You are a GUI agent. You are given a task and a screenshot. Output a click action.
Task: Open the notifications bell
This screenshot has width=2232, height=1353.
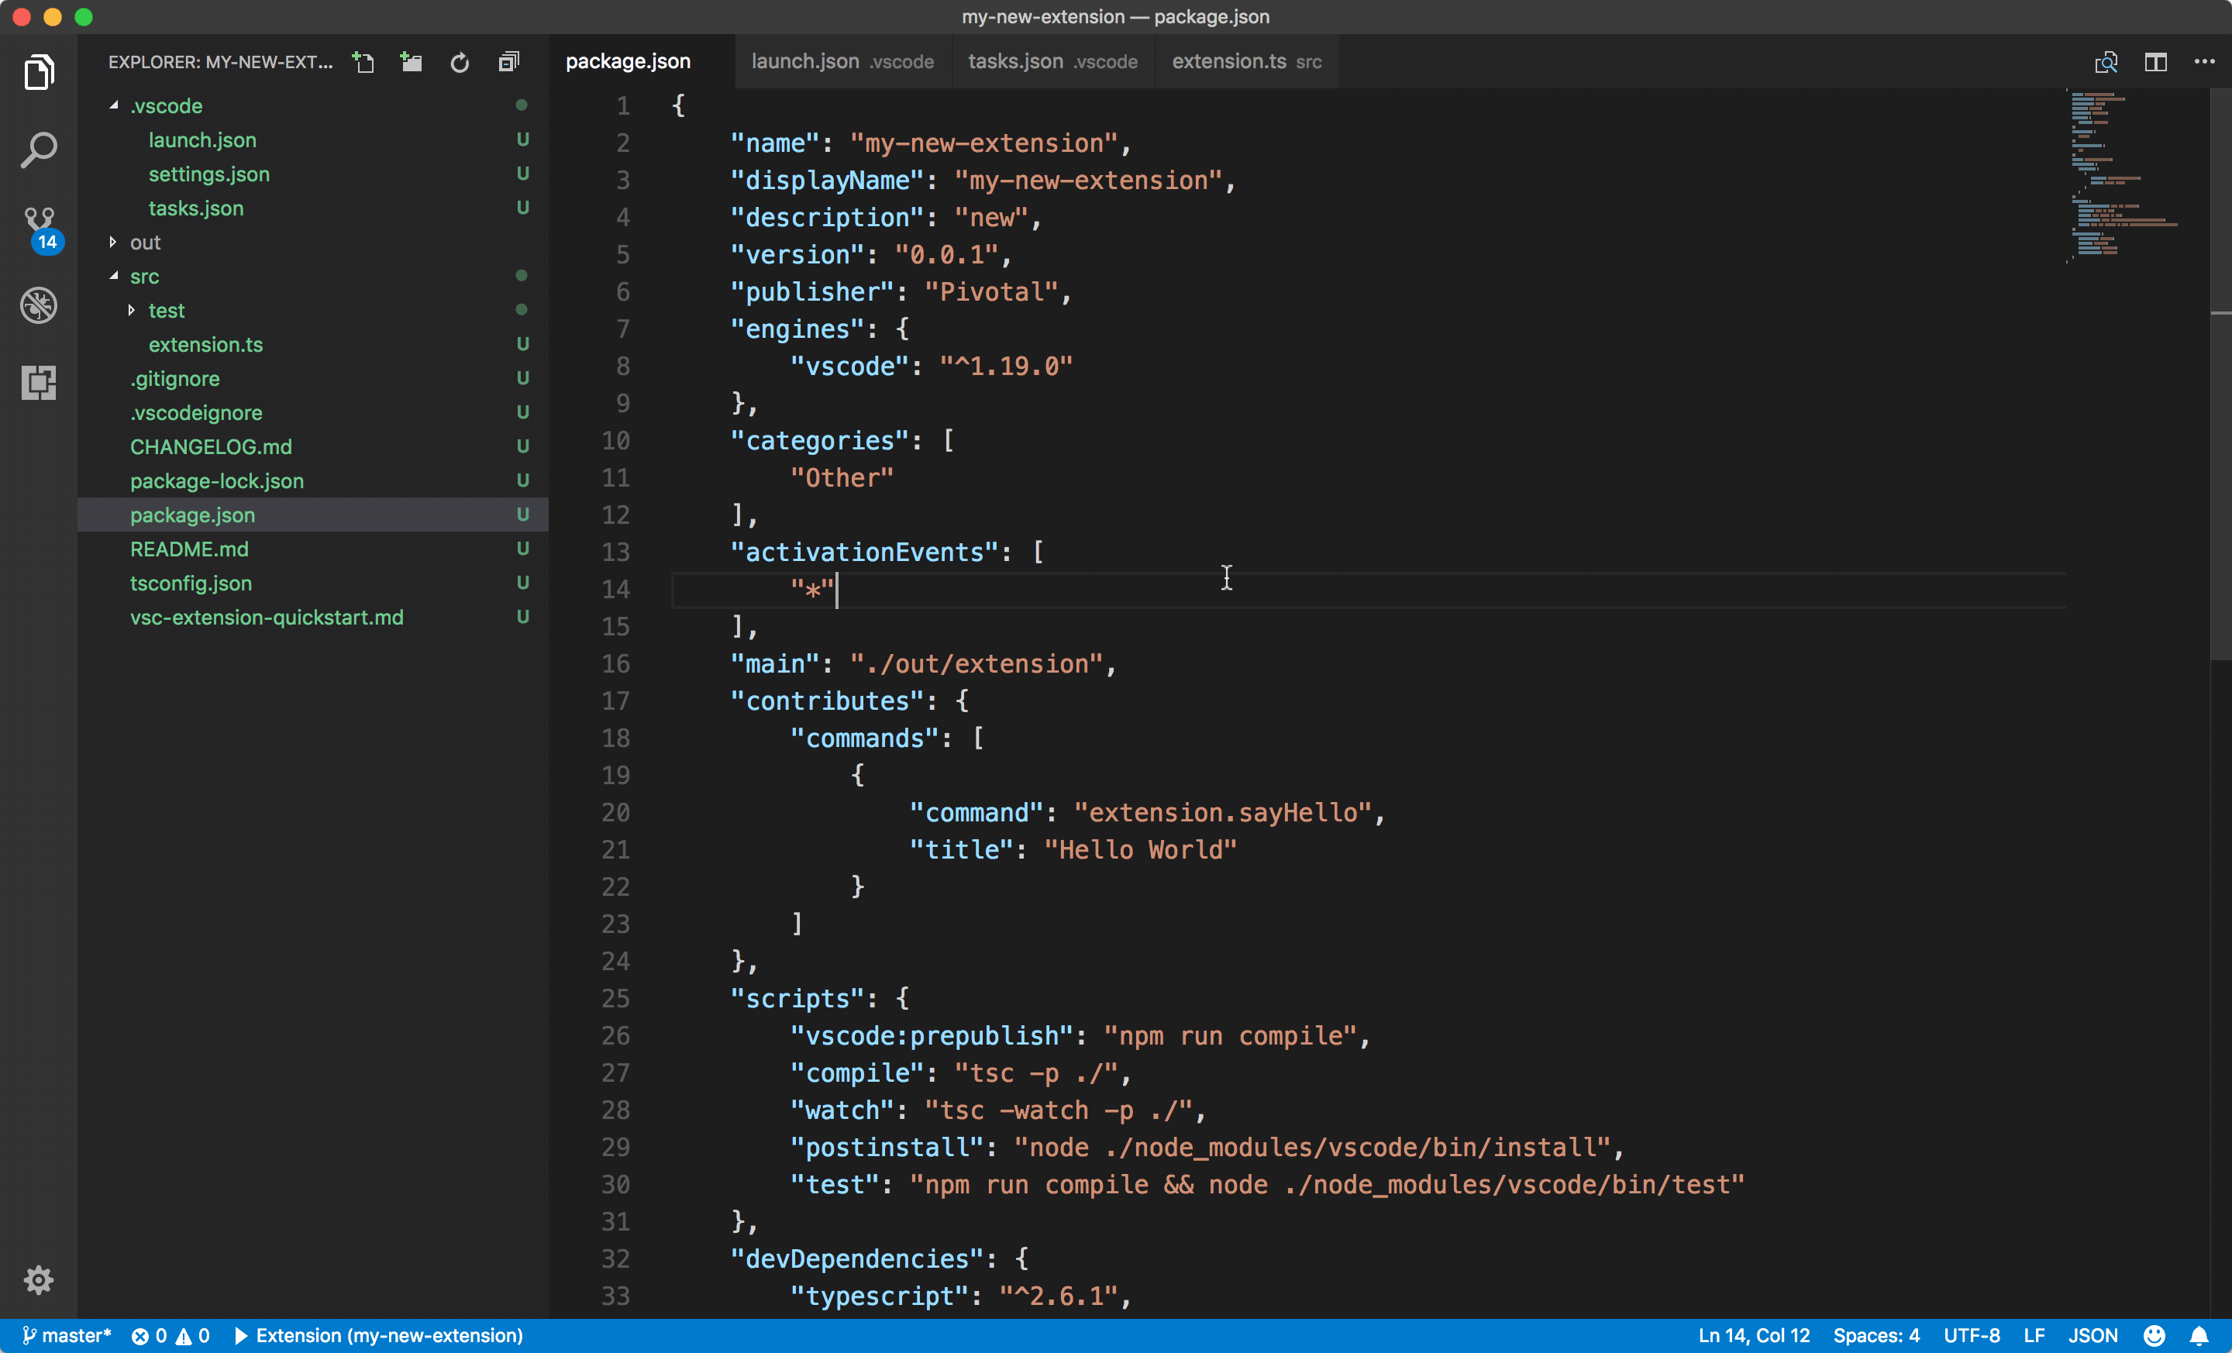(2201, 1334)
